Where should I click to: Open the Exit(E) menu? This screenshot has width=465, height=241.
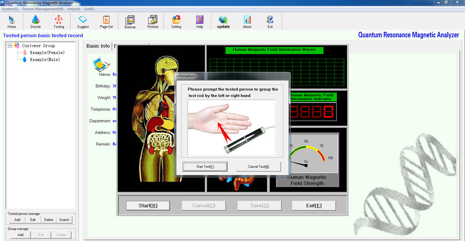89,9
